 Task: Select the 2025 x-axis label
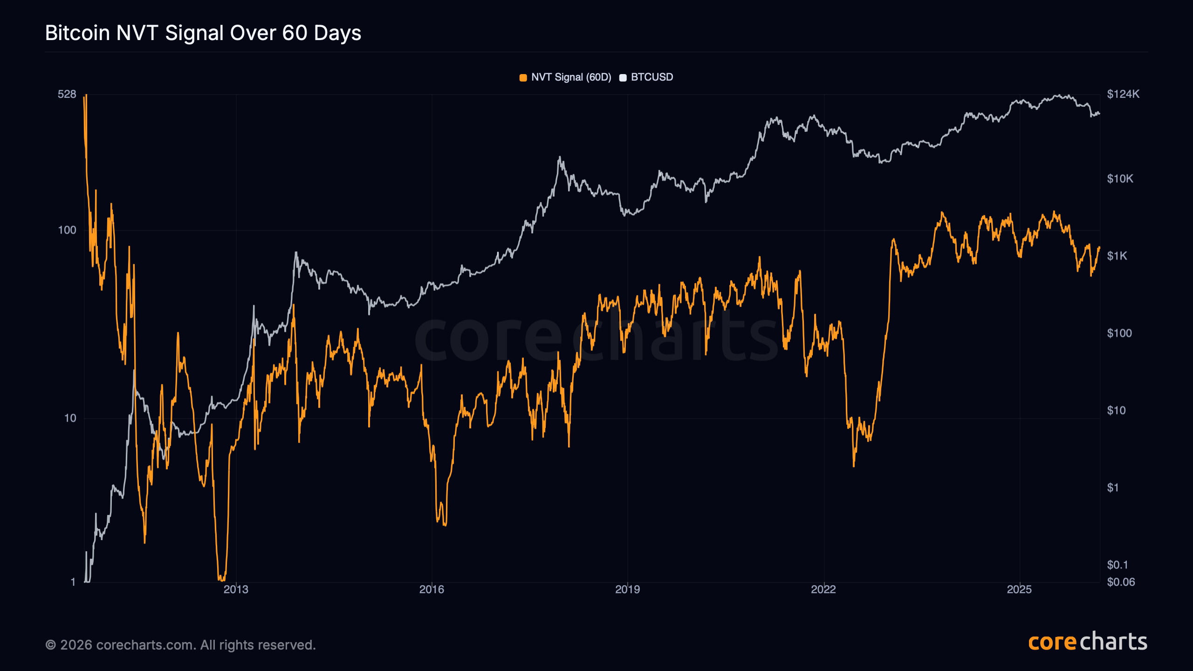(1019, 589)
